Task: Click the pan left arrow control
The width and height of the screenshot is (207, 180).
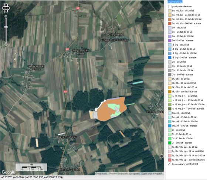Action: coord(4,8)
